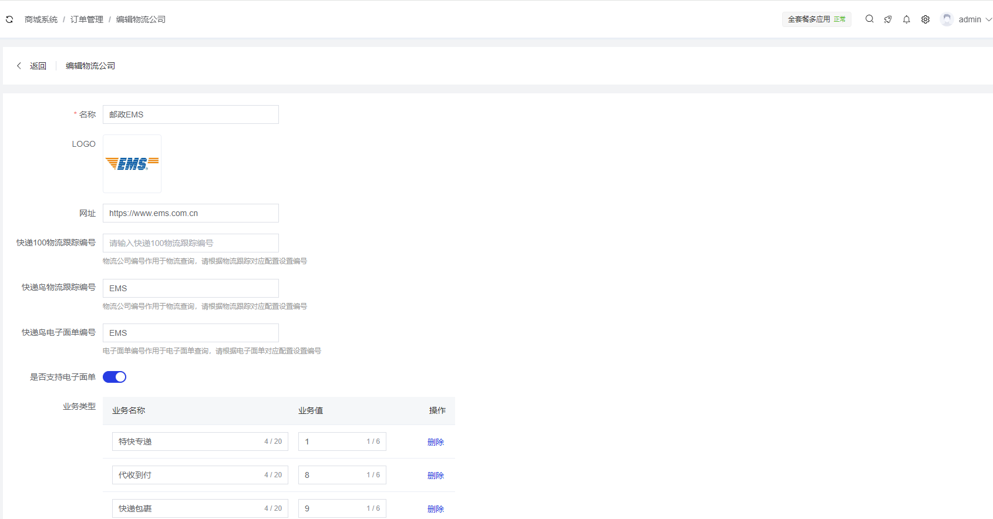The image size is (993, 519).
Task: Click the 网址 URL input field
Action: (191, 213)
